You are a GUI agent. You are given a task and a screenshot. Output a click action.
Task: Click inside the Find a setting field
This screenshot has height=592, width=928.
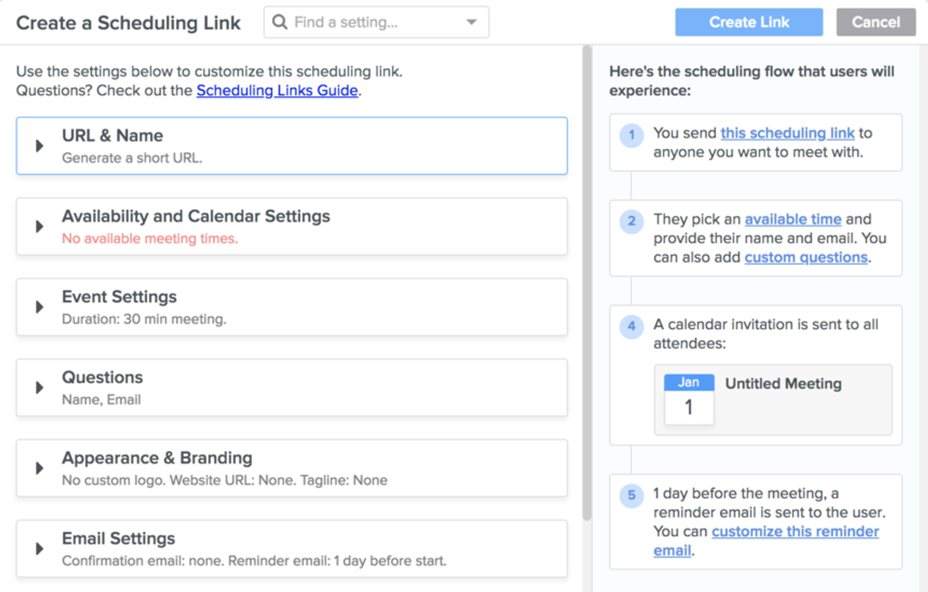(x=359, y=22)
